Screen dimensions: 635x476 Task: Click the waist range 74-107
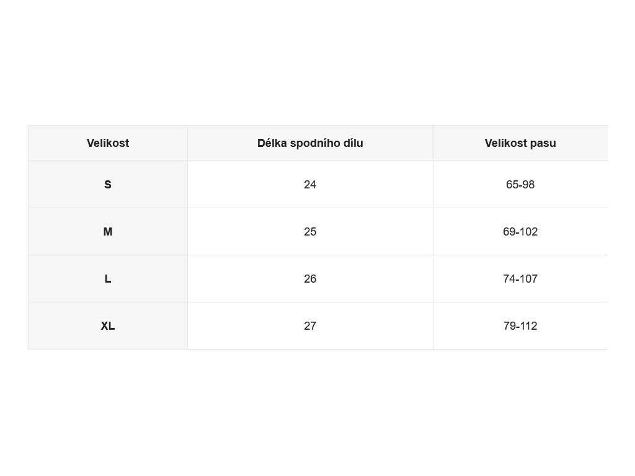pos(520,279)
